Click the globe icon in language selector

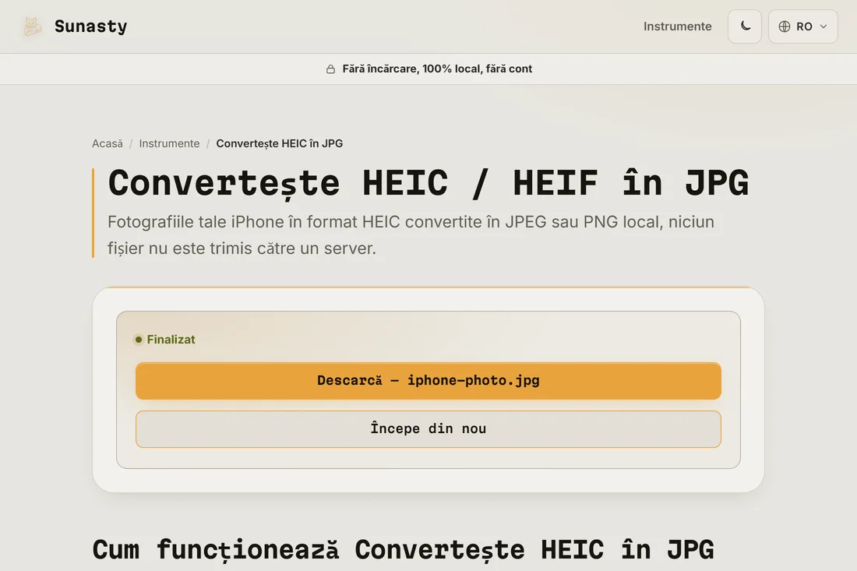click(785, 26)
